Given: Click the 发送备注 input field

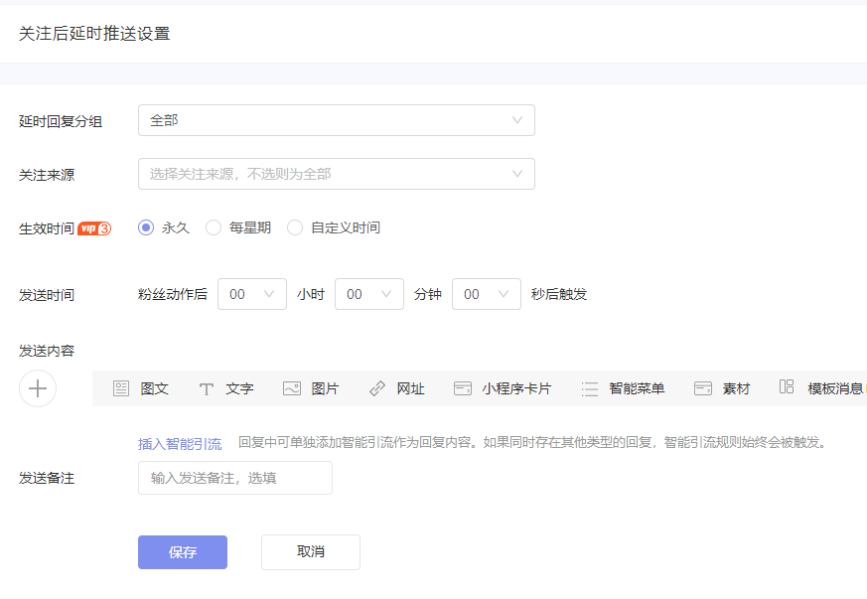Looking at the screenshot, I should click(235, 478).
